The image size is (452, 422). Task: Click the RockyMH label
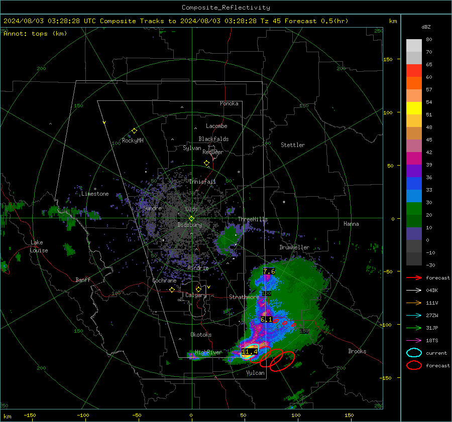(x=133, y=140)
